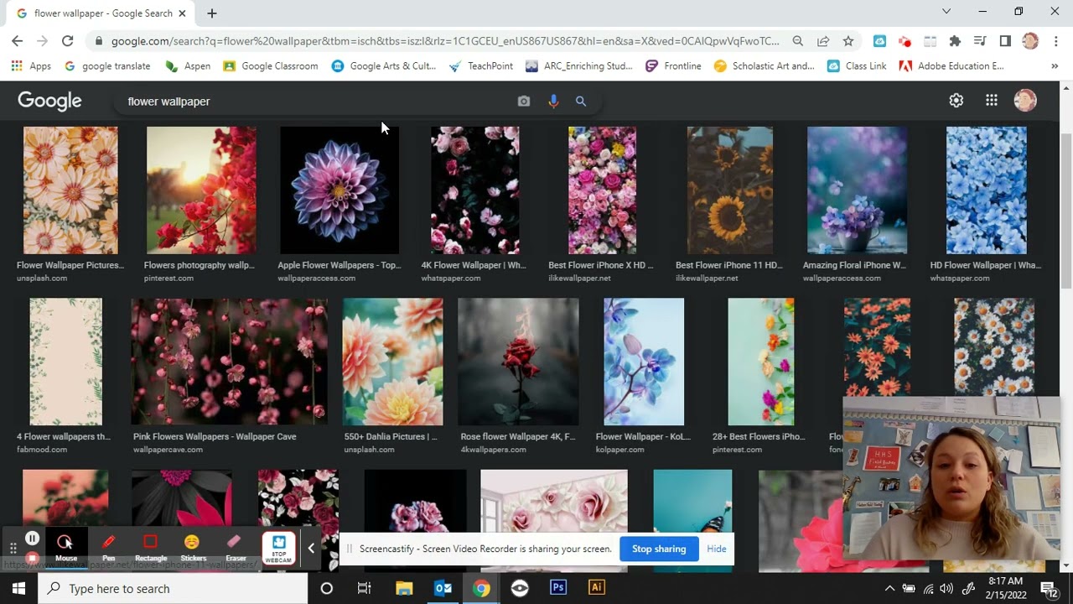Image resolution: width=1073 pixels, height=604 pixels.
Task: Open the Class Link bookmark
Action: [x=857, y=66]
